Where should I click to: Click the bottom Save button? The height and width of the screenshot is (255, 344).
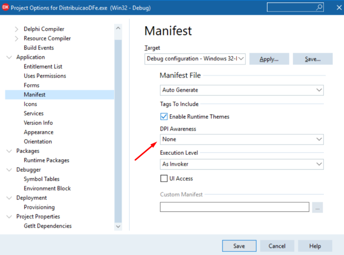[239, 246]
